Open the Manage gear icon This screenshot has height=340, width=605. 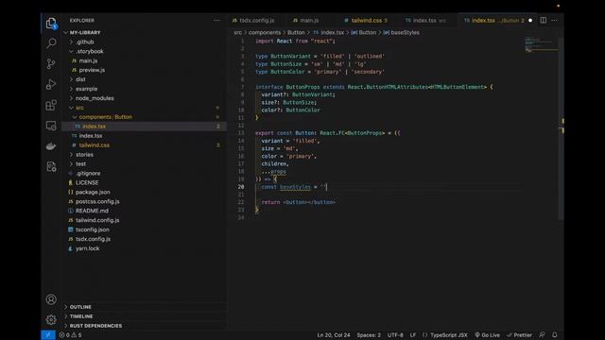(x=51, y=319)
